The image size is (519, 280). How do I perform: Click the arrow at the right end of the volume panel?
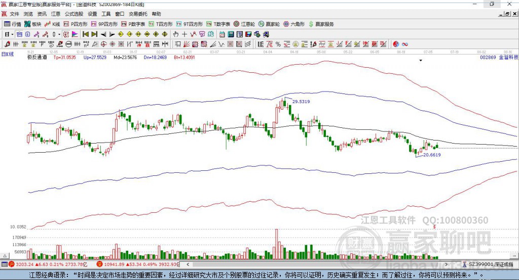click(x=515, y=256)
